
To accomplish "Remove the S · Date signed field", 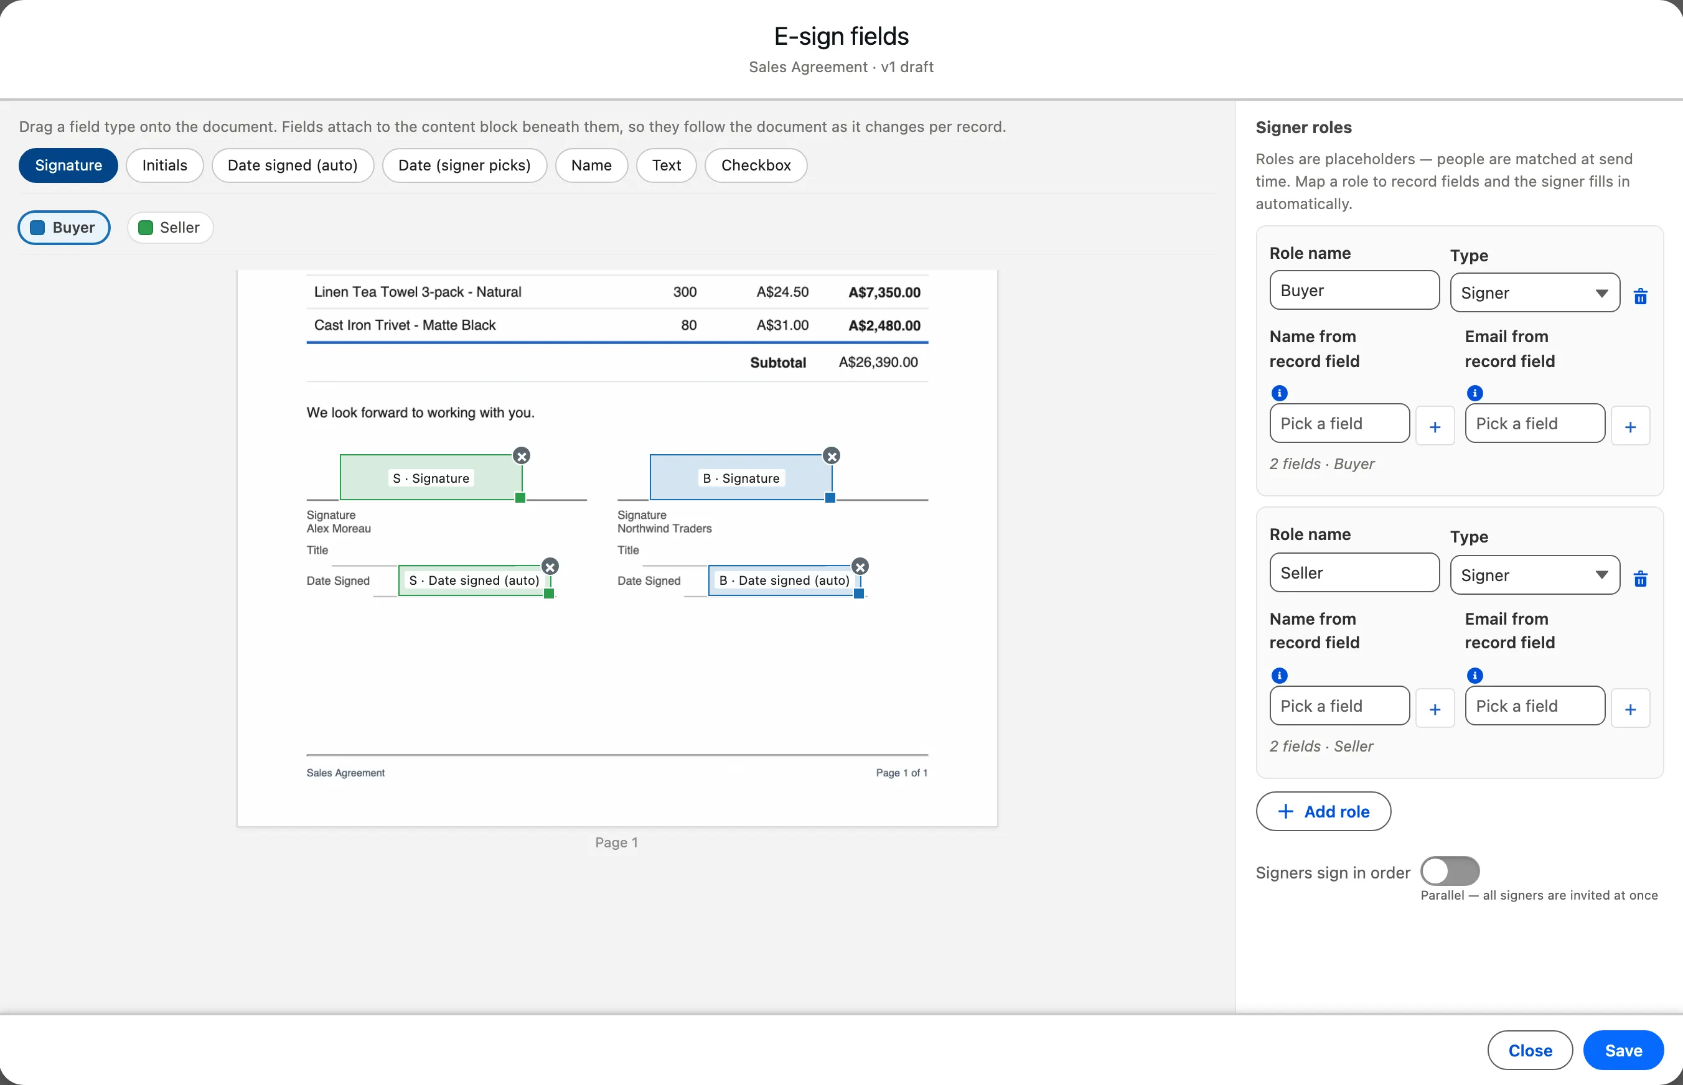I will [550, 567].
